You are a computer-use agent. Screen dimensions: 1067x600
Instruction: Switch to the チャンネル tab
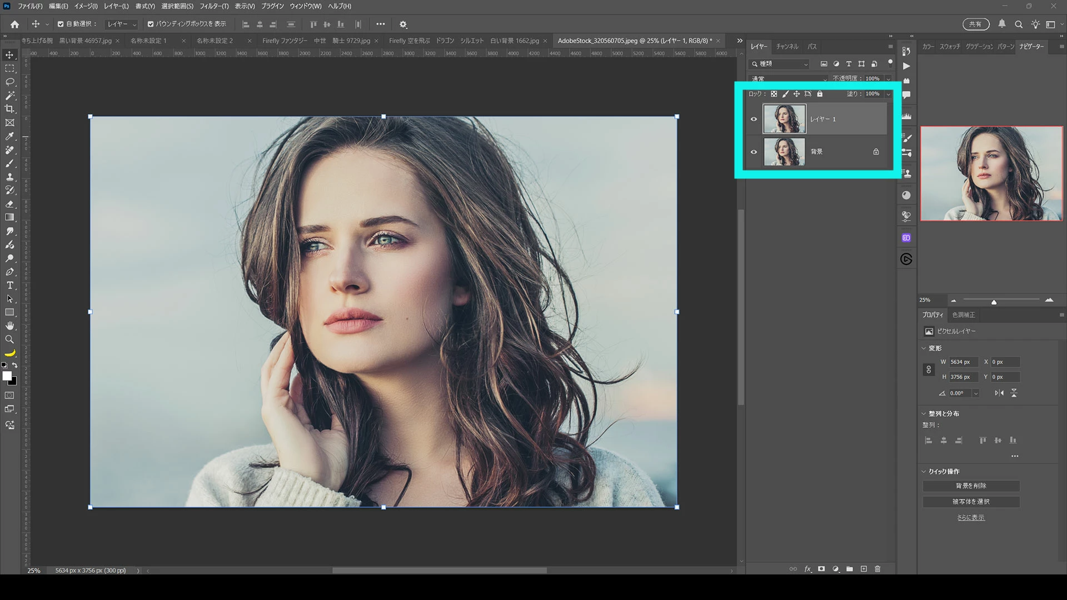click(787, 47)
